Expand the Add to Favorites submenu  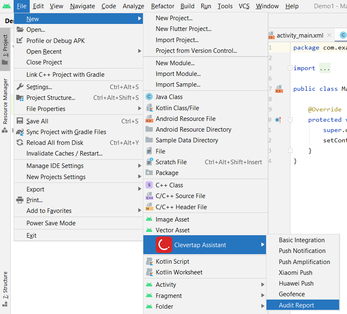pyautogui.click(x=140, y=210)
